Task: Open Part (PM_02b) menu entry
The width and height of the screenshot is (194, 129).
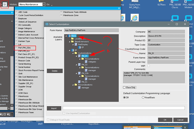Action: tap(24, 48)
